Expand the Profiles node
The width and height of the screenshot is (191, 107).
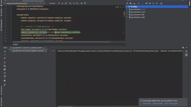pyautogui.click(x=127, y=7)
